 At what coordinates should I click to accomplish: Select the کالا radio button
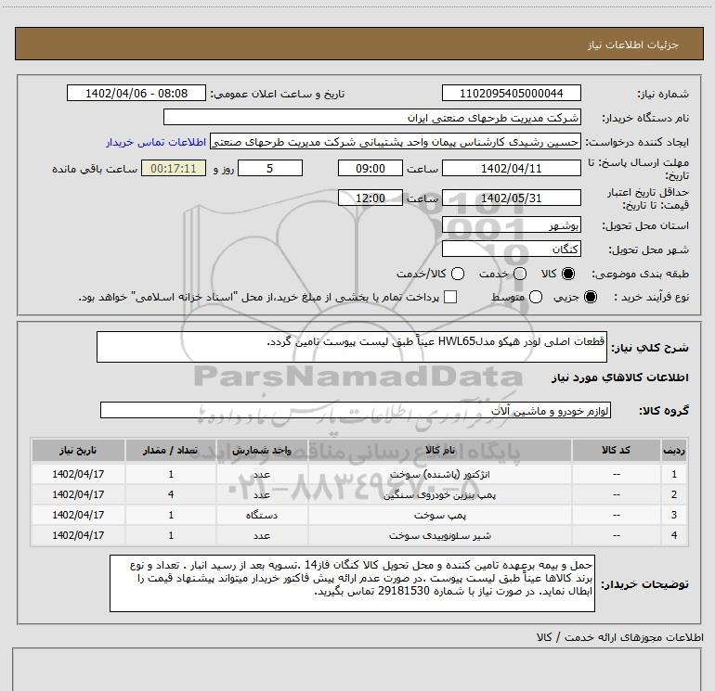tap(568, 274)
